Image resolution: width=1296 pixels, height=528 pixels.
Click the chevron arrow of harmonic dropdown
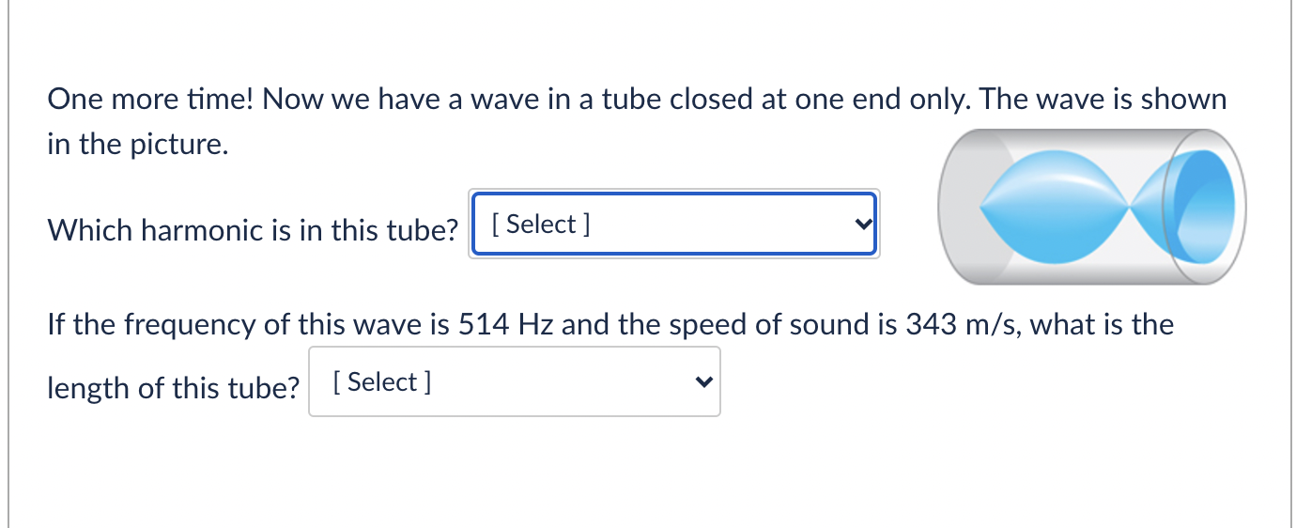click(x=863, y=225)
